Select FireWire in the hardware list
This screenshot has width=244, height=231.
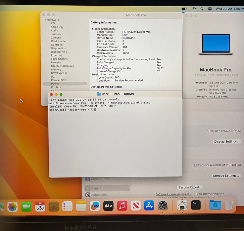[x=56, y=62]
